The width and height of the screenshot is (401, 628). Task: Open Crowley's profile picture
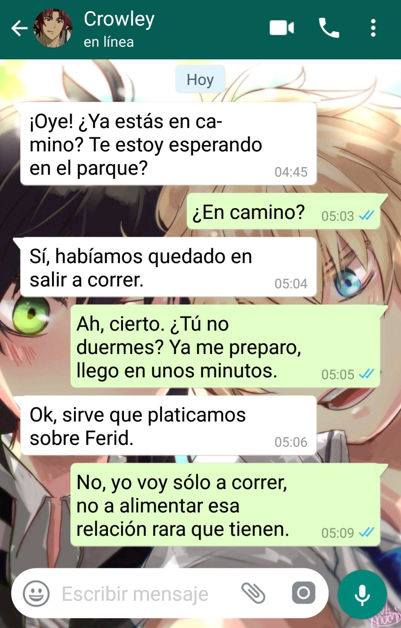pyautogui.click(x=53, y=28)
